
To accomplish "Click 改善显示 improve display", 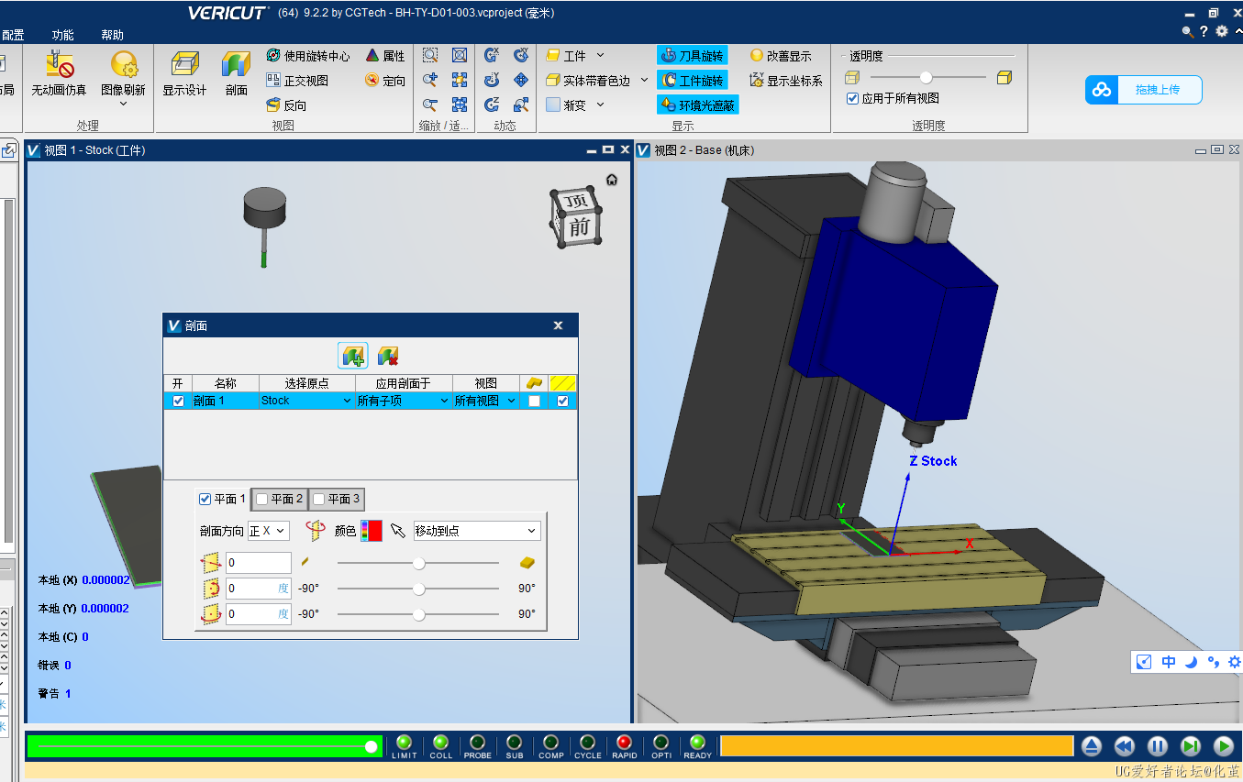I will pos(781,56).
